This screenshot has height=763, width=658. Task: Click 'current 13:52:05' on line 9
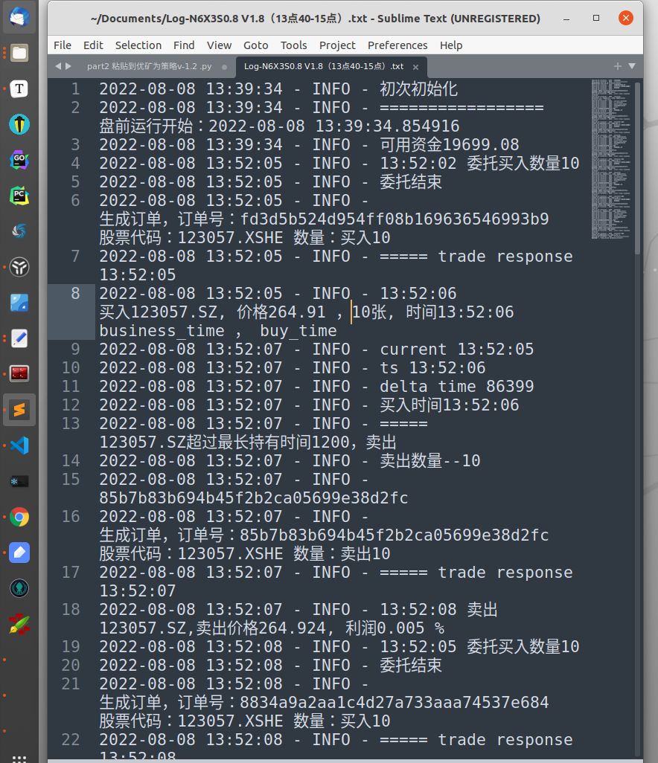pyautogui.click(x=457, y=350)
